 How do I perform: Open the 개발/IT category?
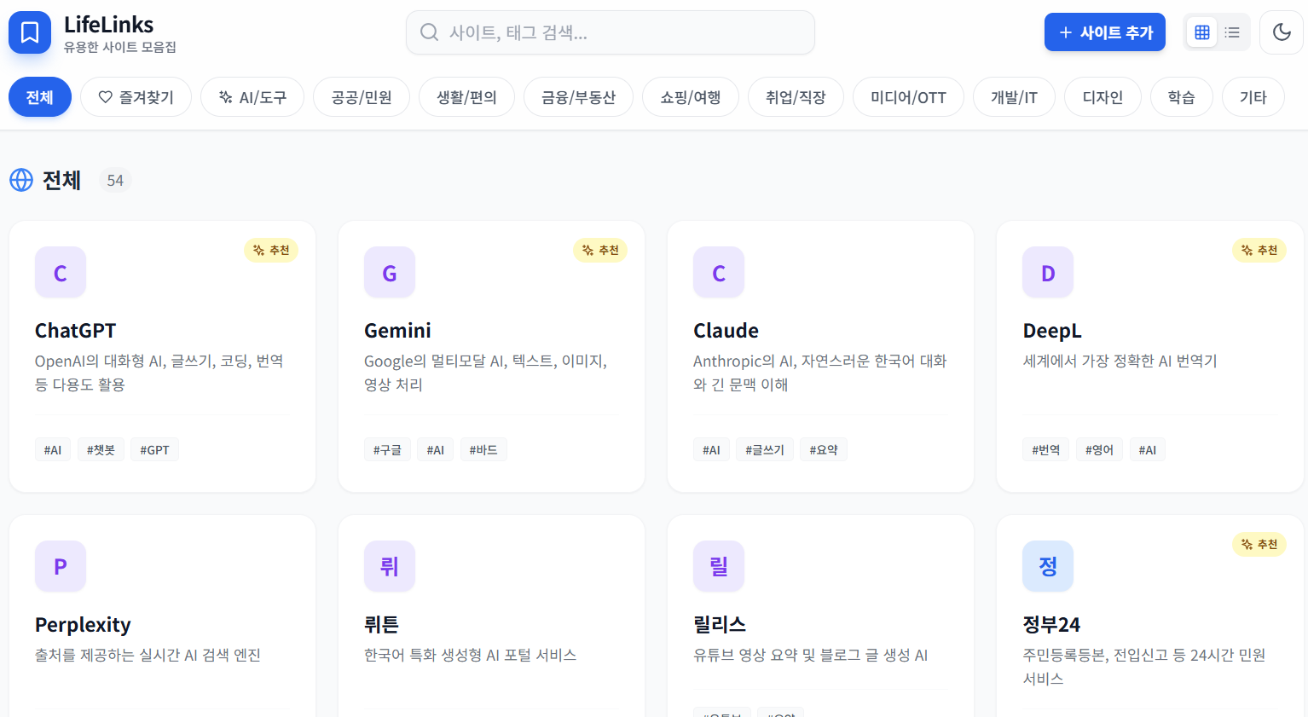[x=1014, y=97]
